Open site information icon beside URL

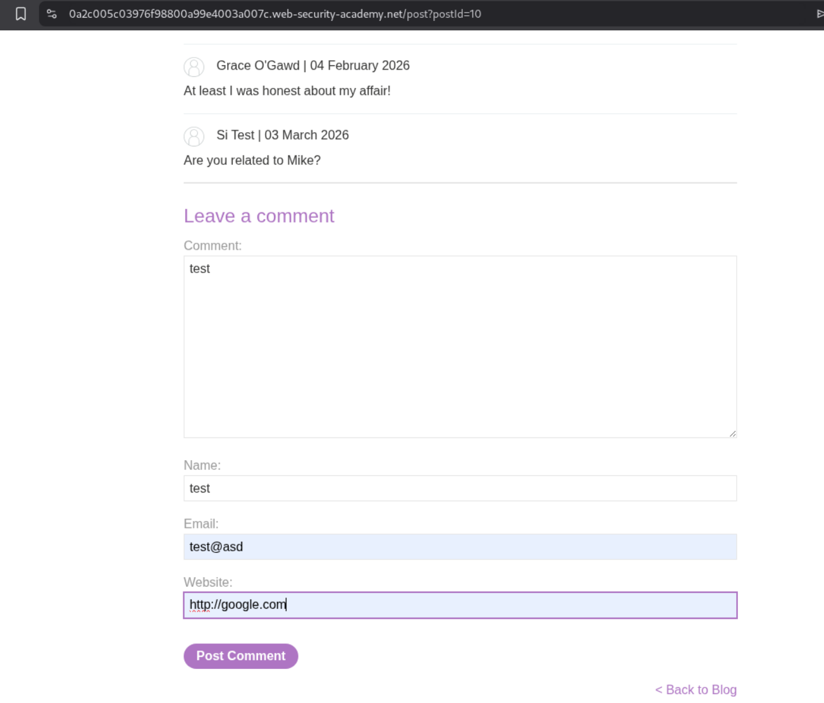[52, 14]
